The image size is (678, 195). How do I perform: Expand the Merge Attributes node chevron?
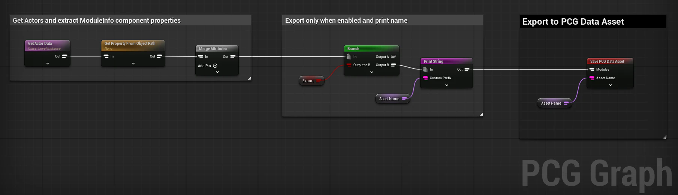(x=217, y=72)
